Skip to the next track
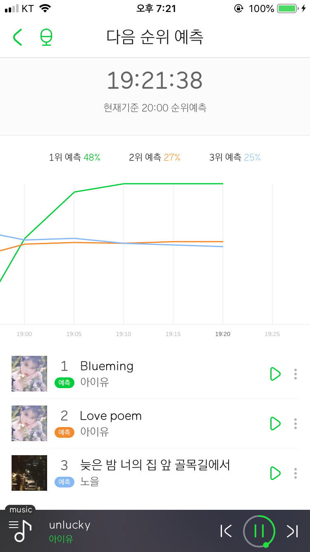This screenshot has width=310, height=552. [x=292, y=531]
